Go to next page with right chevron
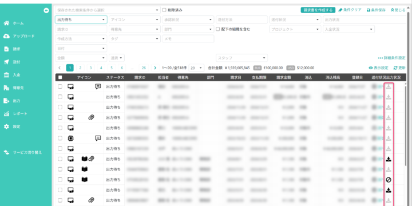The width and height of the screenshot is (412, 206). pyautogui.click(x=155, y=68)
